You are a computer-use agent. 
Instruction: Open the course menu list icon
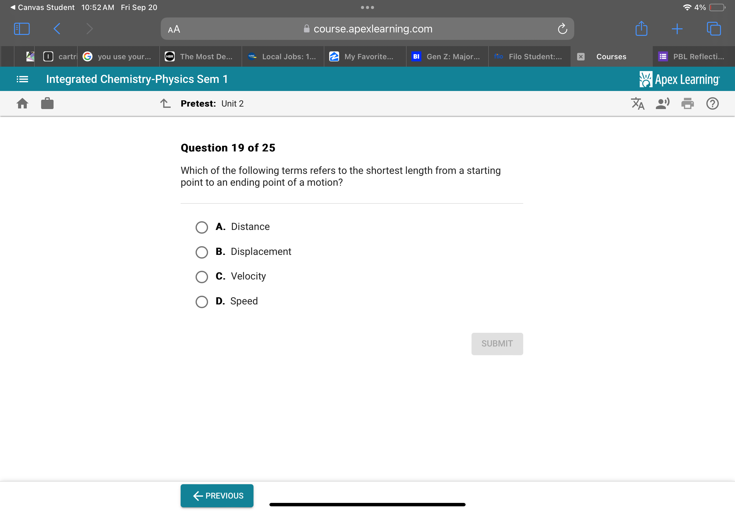click(22, 79)
